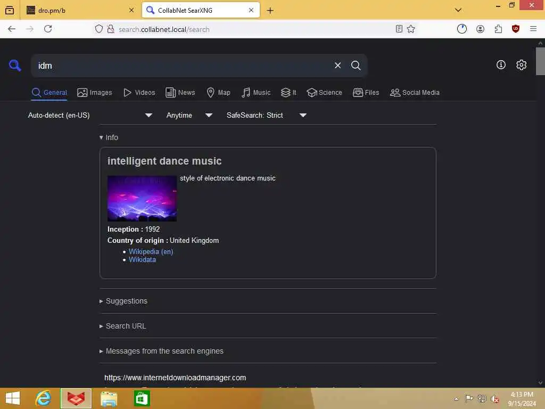Click the circular timer icon in toolbar

[462, 29]
